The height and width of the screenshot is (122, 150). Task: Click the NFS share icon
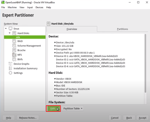14,55
